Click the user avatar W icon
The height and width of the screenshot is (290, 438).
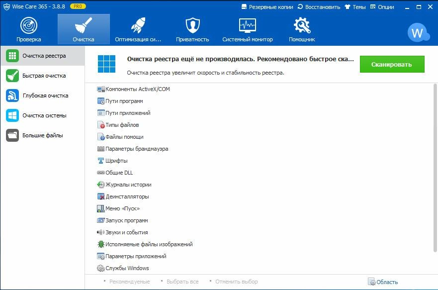coord(418,33)
